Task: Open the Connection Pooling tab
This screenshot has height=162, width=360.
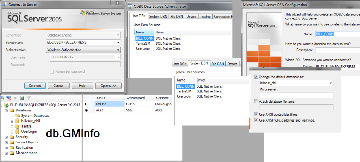Action: pos(223,17)
